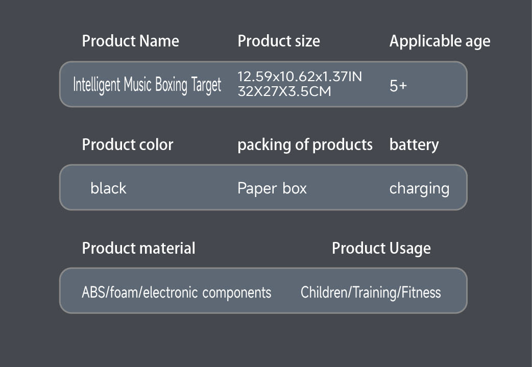Select the Intelligent Music Boxing Target text
Screen dimensions: 532x367
point(147,85)
